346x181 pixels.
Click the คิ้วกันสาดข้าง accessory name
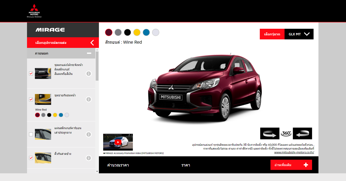(x=63, y=154)
